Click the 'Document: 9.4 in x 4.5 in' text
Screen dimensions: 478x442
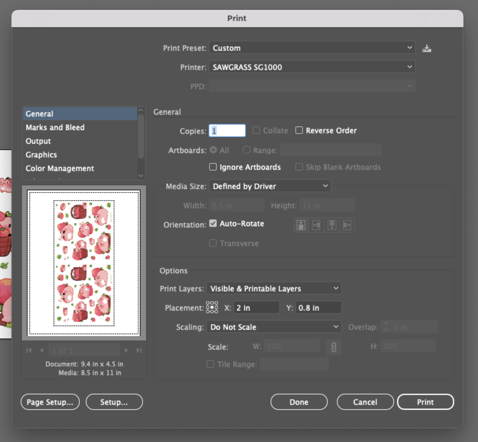84,364
